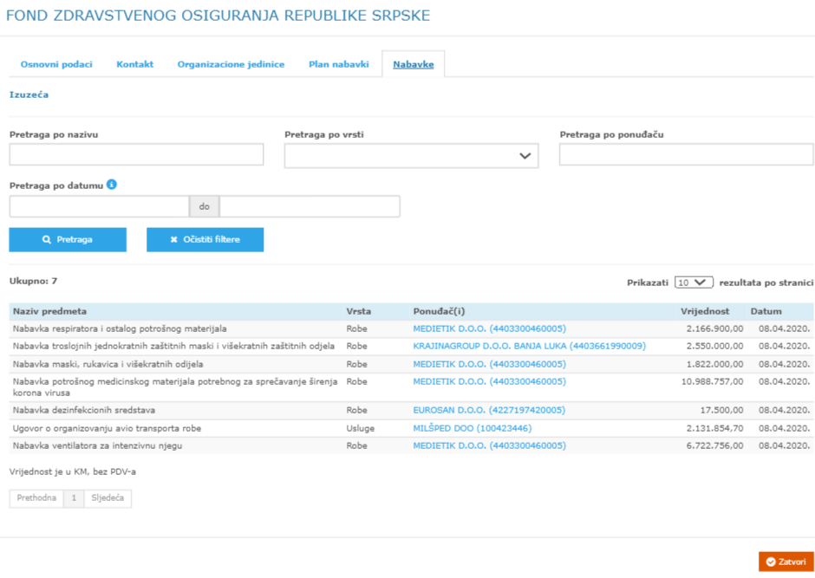815x578 pixels.
Task: Click the start date input field
Action: click(99, 206)
